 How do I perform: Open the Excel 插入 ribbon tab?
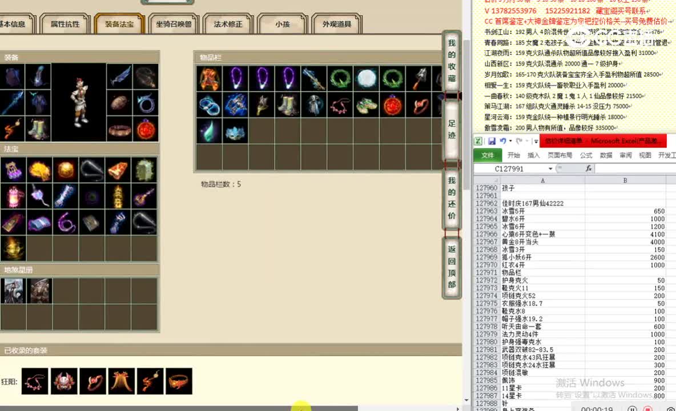pos(533,155)
